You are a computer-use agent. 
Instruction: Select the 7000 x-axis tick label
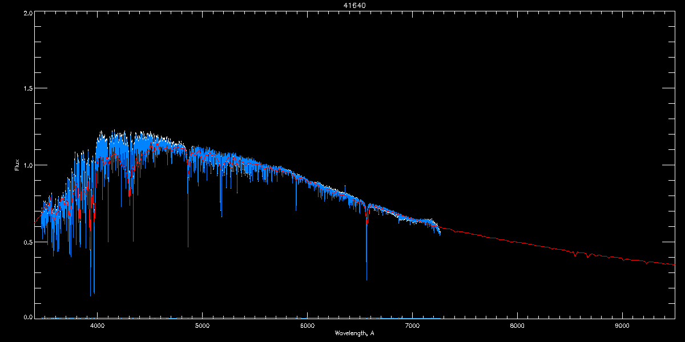pos(412,326)
